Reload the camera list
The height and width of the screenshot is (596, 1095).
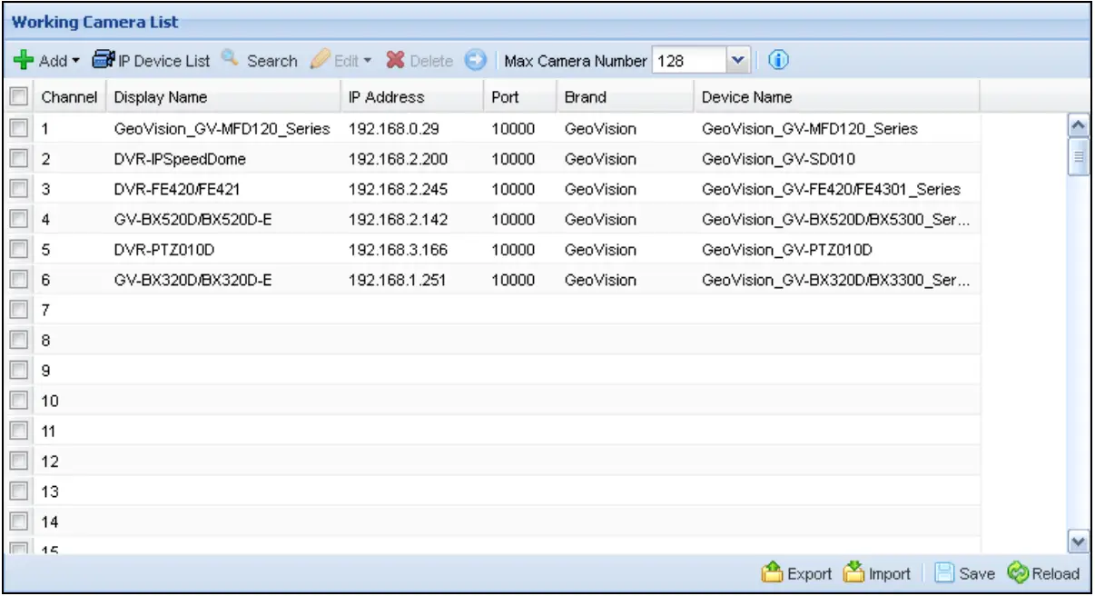click(x=1043, y=573)
